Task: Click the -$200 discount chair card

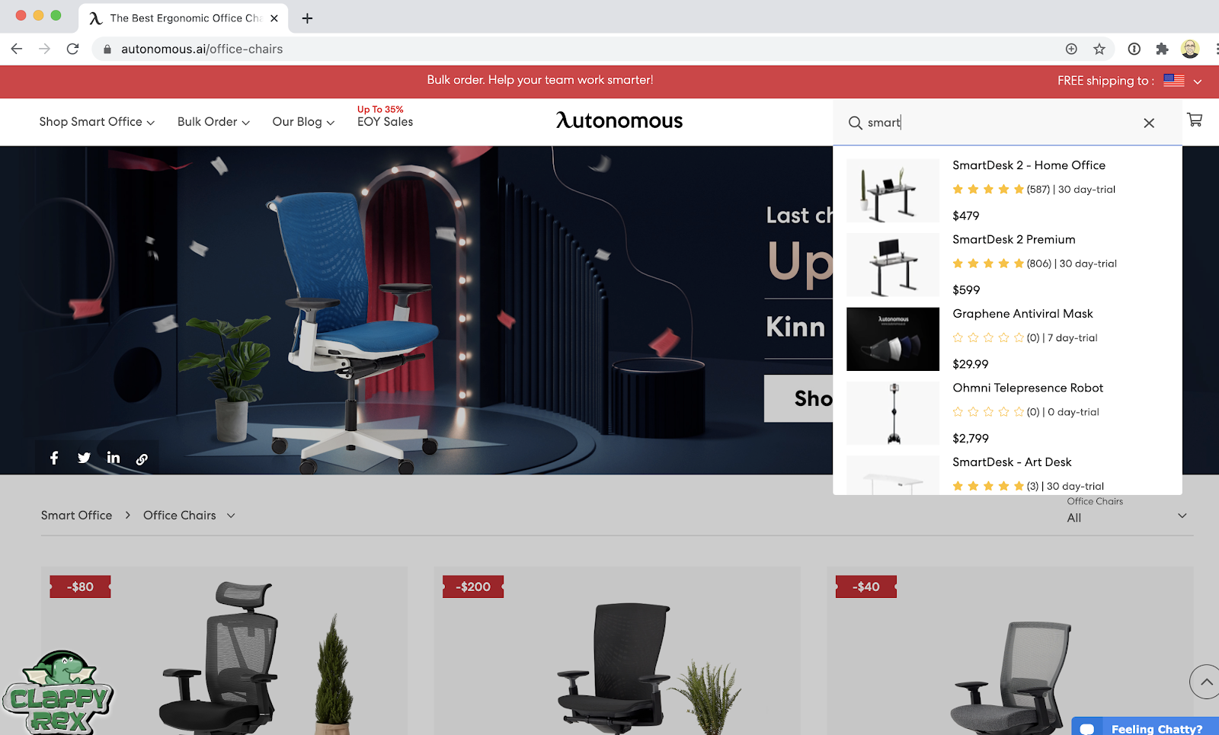Action: point(617,651)
